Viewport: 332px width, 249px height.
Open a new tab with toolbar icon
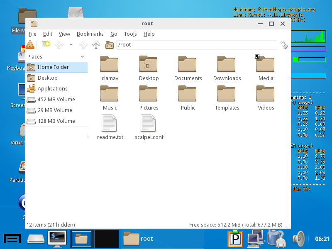(46, 44)
